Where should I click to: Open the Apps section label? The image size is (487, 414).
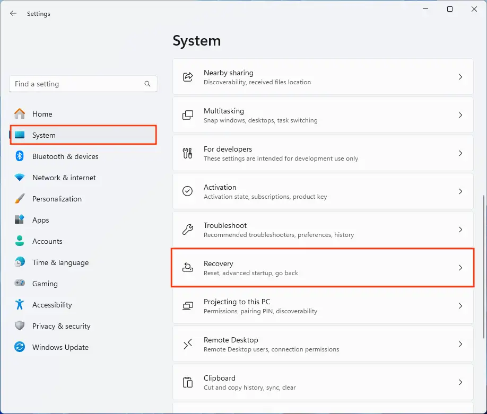pyautogui.click(x=41, y=220)
